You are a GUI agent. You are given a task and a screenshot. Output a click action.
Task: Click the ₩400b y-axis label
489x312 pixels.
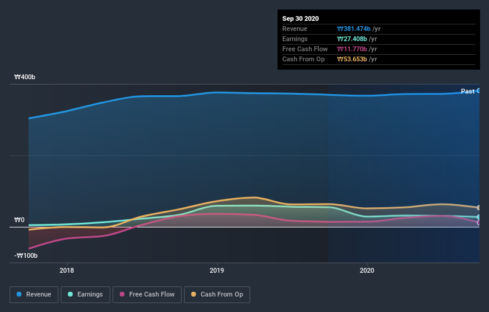pos(24,77)
